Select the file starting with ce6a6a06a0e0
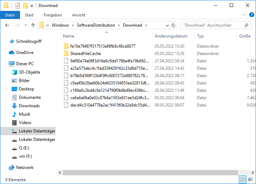 (110, 98)
